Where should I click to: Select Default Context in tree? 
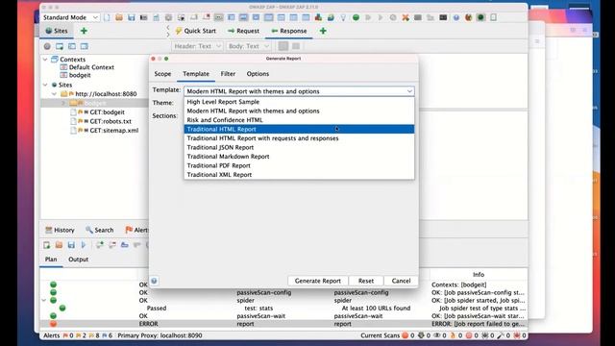91,67
